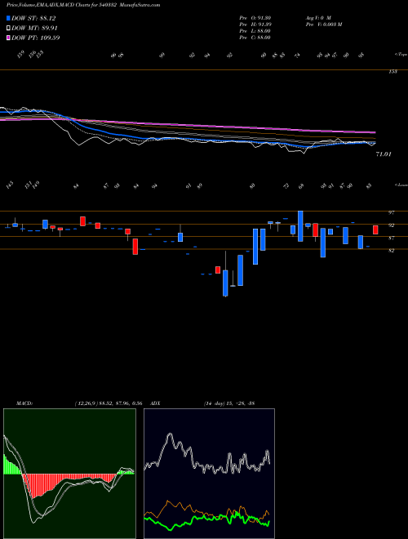Click the 'Pre H: 91.39' value

(255, 24)
